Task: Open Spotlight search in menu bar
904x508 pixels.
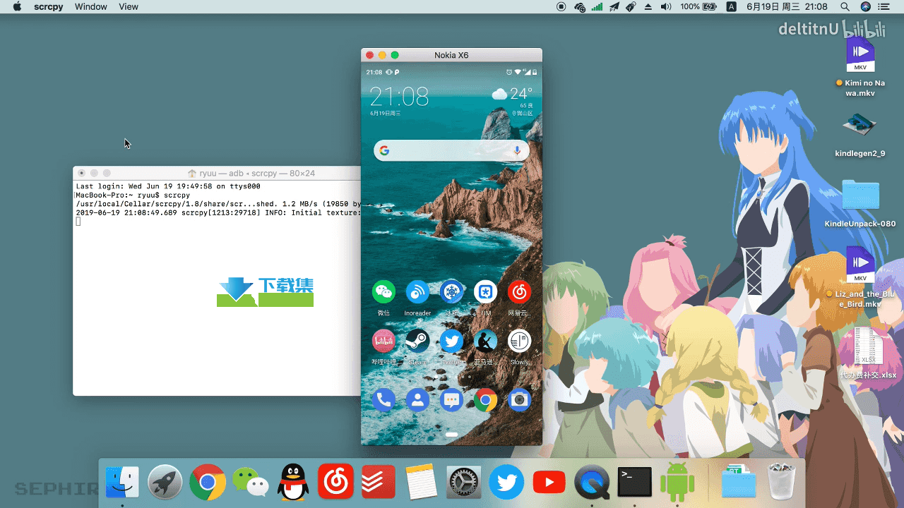Action: coord(845,6)
